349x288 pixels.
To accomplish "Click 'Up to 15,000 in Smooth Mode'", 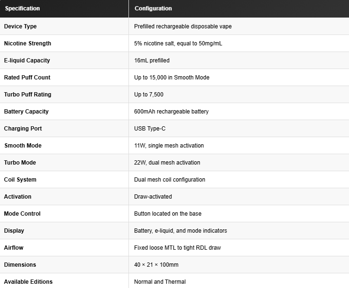I will coord(171,78).
